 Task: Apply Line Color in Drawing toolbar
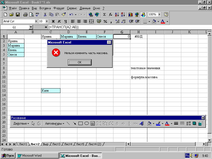(x=158, y=123)
